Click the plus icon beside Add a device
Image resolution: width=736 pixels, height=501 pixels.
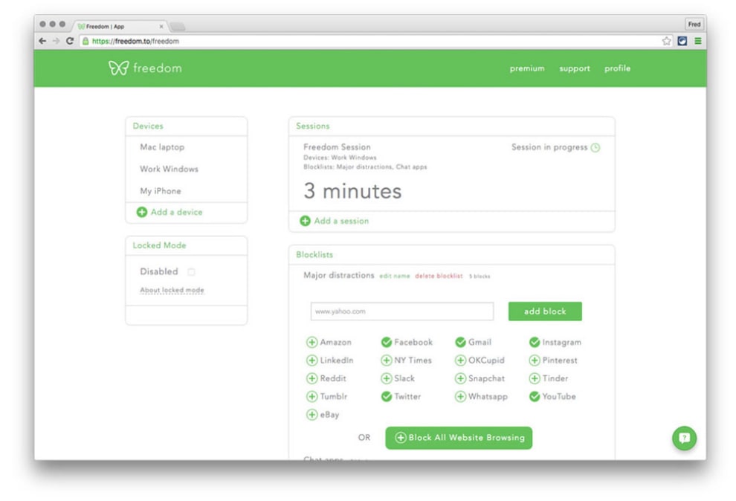pos(142,212)
